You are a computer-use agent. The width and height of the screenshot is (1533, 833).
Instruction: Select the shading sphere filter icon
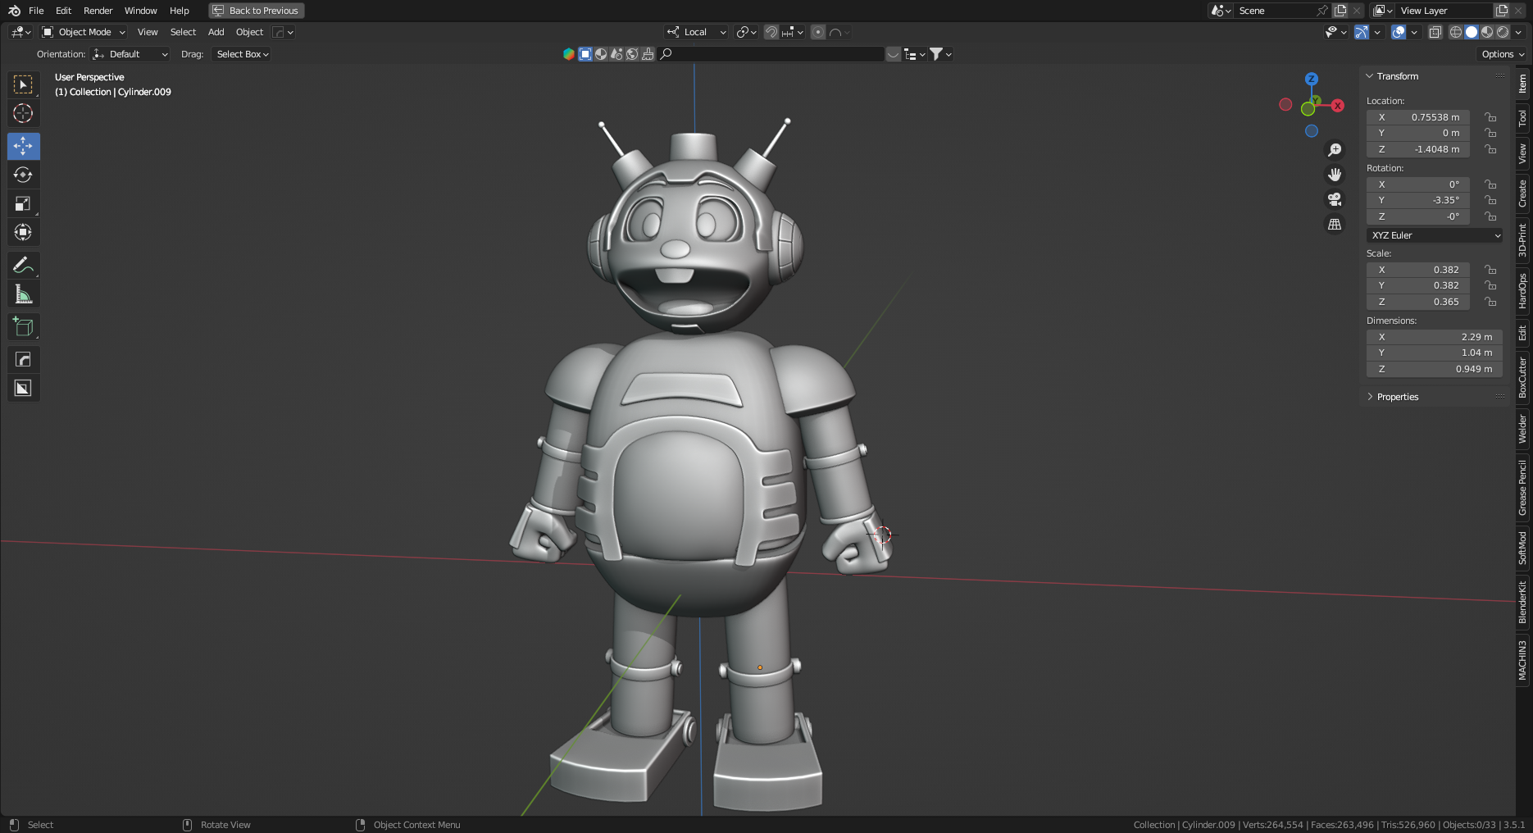pos(601,54)
